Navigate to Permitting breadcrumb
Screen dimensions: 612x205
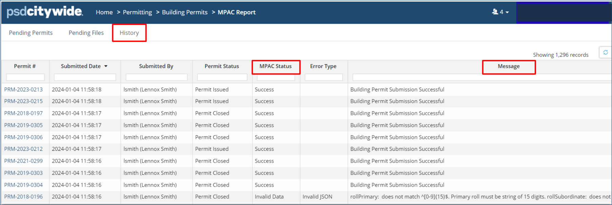[137, 12]
